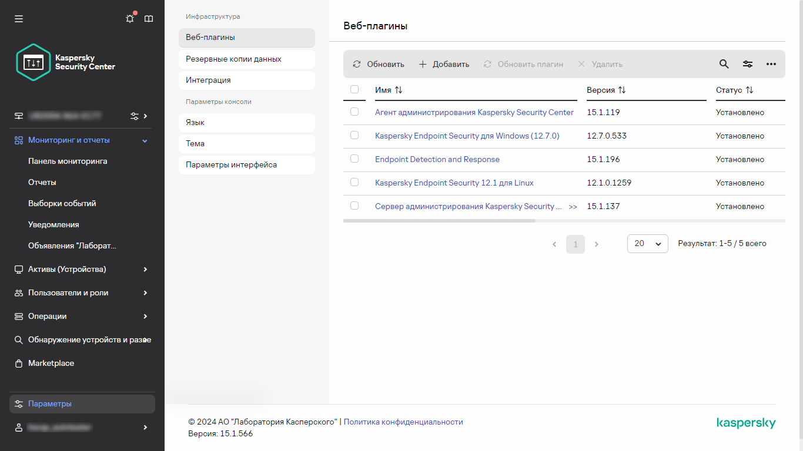Check Kaspersky Endpoint Security 12.1 для Linux checkbox
803x451 pixels.
coord(354,182)
